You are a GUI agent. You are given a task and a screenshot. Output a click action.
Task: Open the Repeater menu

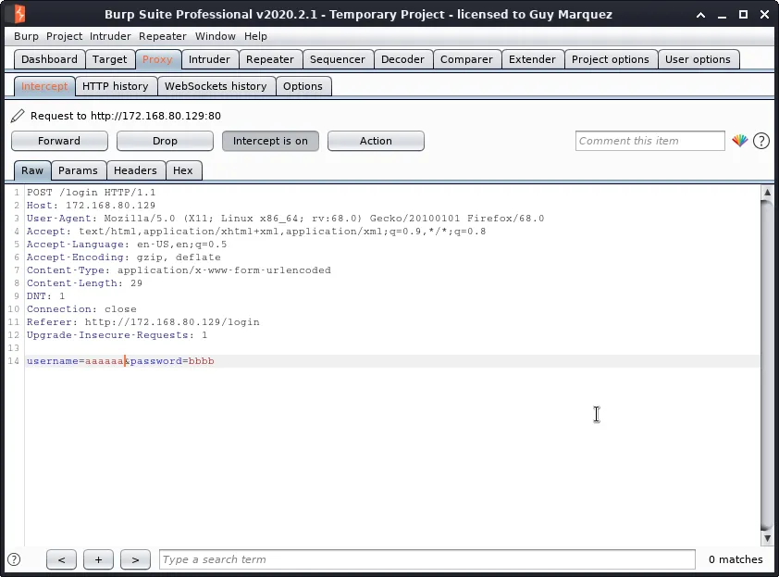(163, 36)
